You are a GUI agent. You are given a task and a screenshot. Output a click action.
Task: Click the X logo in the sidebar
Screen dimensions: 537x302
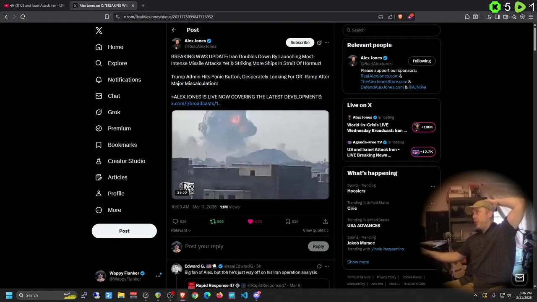pos(99,30)
